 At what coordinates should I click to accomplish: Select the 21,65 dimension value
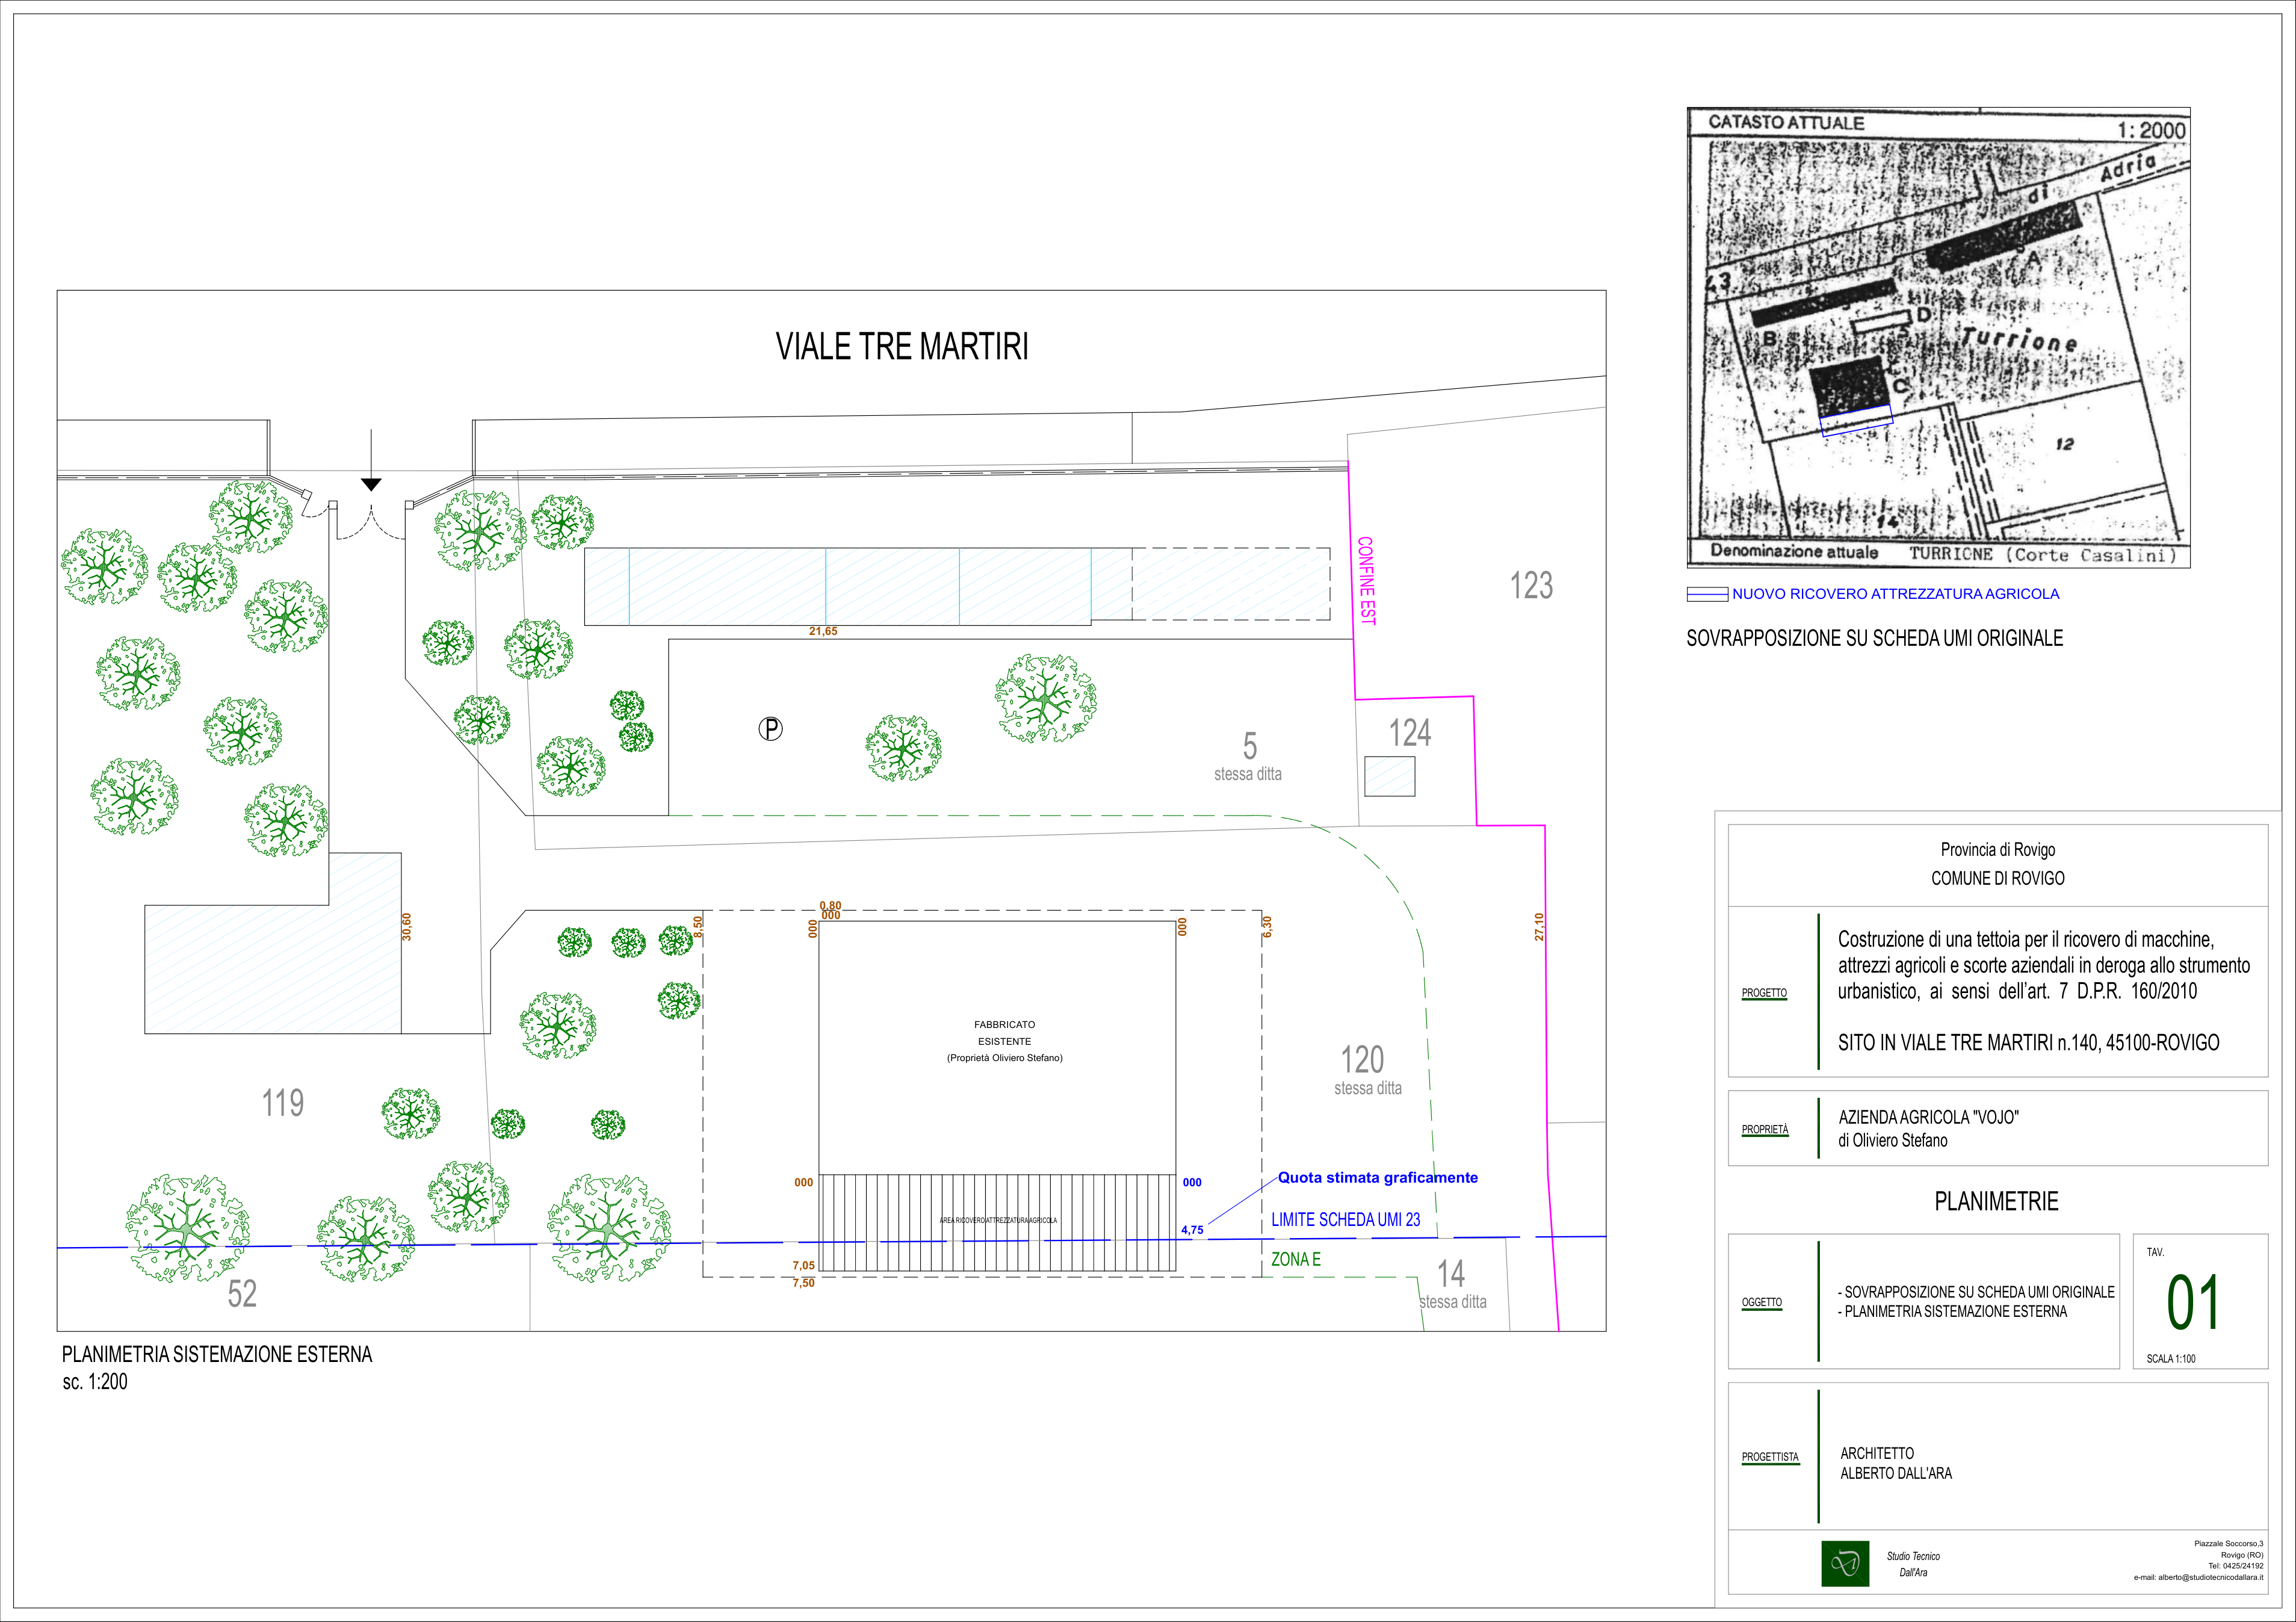point(823,632)
